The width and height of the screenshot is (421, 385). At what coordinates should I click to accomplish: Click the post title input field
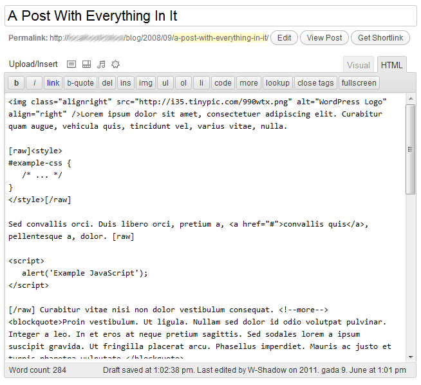210,16
